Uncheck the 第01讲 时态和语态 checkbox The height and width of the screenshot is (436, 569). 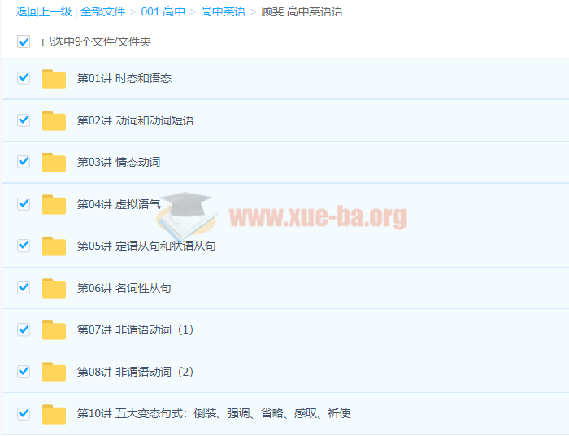click(24, 78)
